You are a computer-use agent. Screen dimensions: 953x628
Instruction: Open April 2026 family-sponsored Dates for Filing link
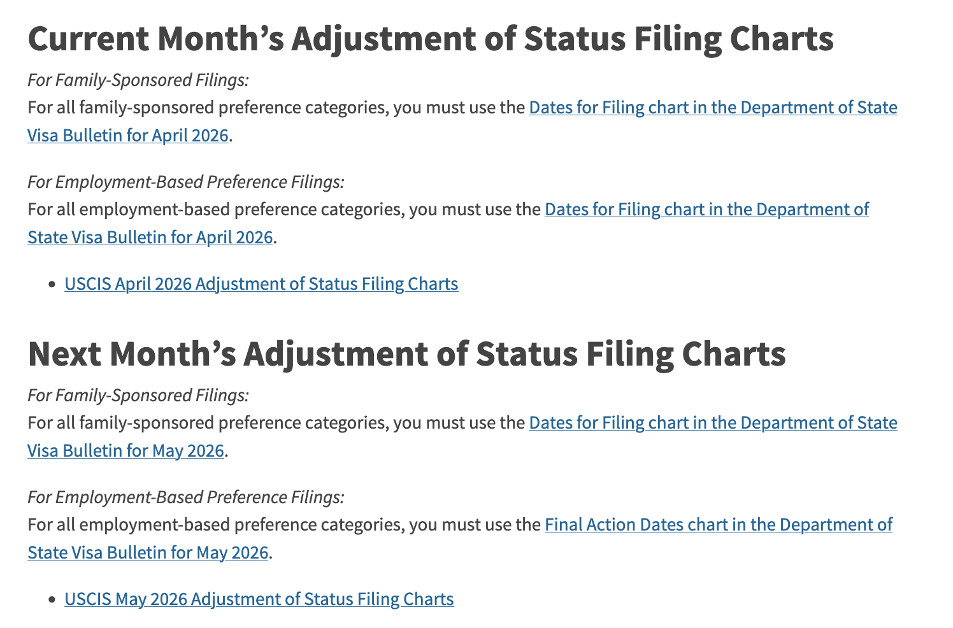(713, 108)
